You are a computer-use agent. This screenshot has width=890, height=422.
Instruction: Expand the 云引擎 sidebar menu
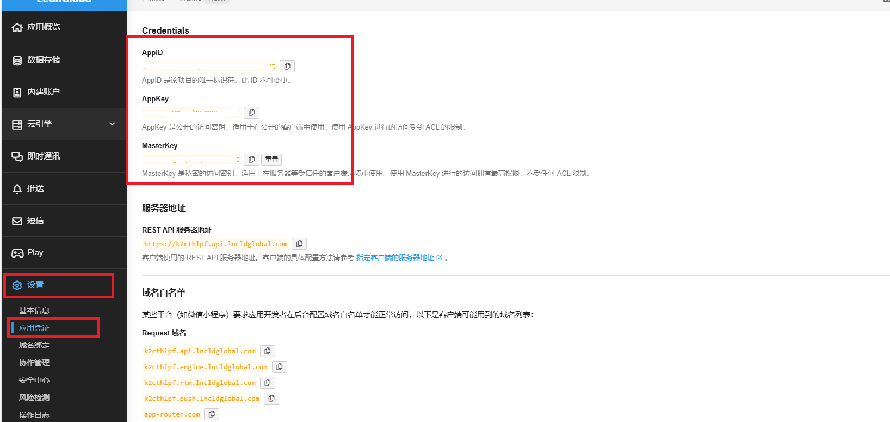click(64, 124)
